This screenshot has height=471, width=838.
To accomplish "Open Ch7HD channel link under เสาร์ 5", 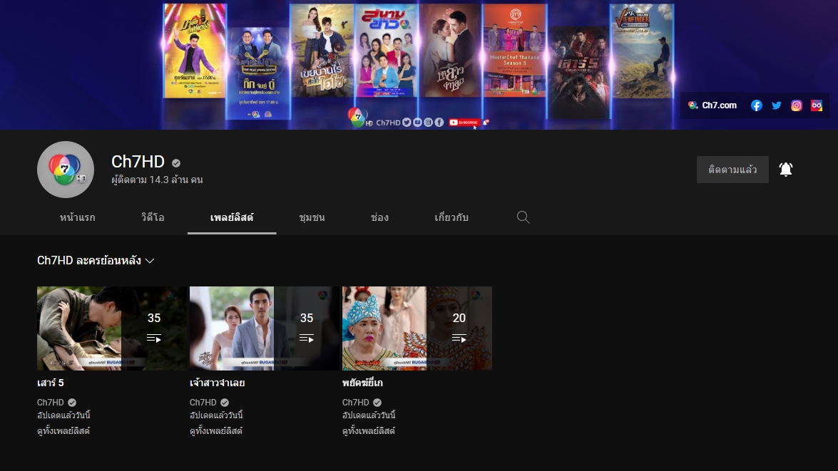I will 50,402.
